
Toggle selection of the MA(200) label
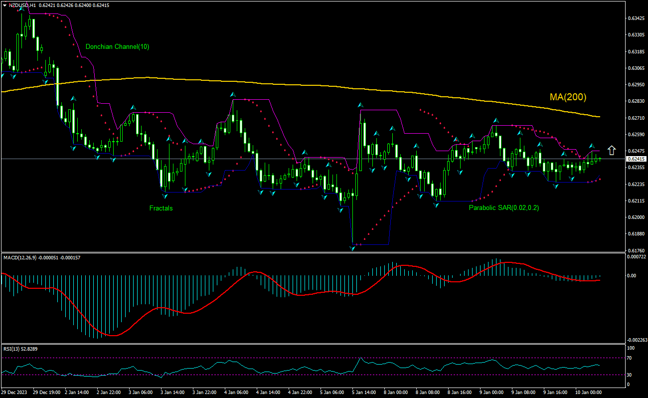tap(568, 96)
